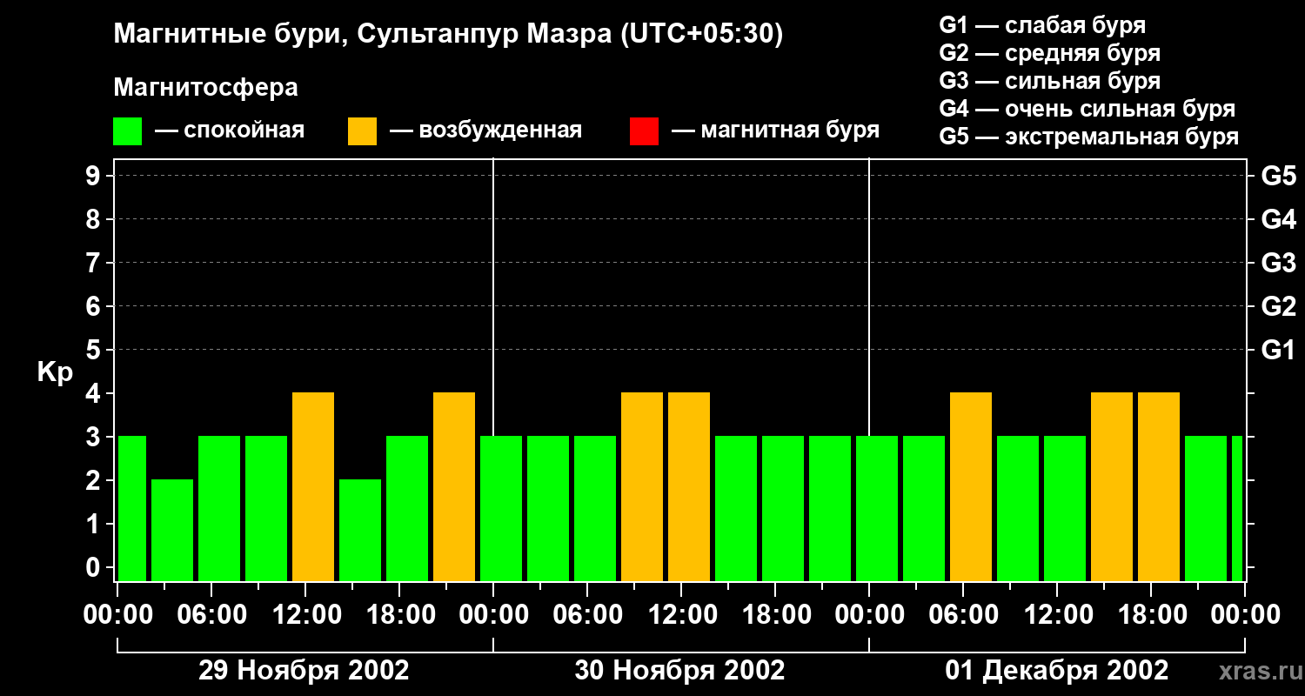Click the '06:00' time label for 30 November

click(587, 614)
